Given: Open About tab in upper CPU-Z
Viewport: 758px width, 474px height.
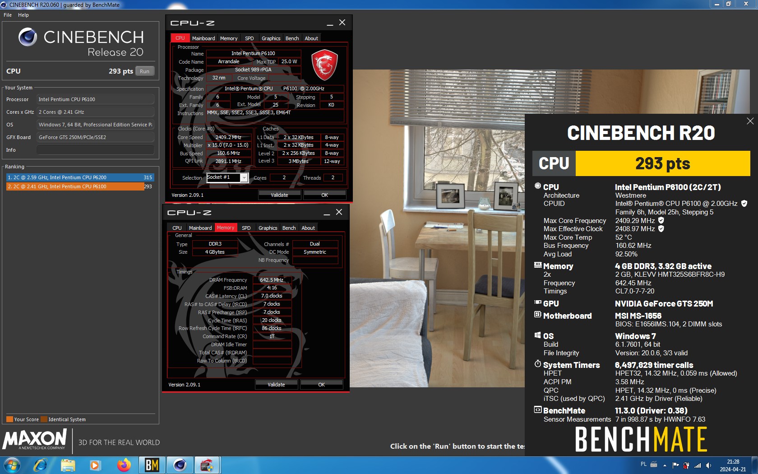Looking at the screenshot, I should pos(311,38).
